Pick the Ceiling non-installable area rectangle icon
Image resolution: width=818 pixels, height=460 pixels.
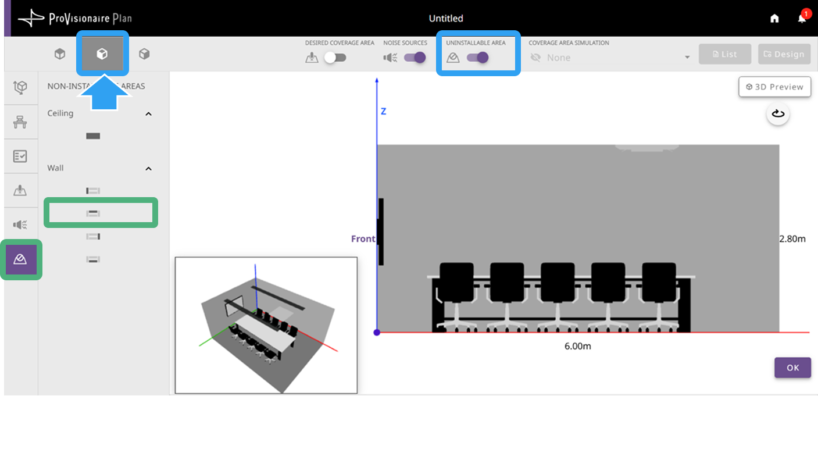coord(93,136)
